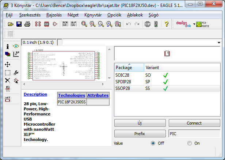Screen dimensions: 225x160
Task: Open the Ablakok menu
Action: pos(135,15)
